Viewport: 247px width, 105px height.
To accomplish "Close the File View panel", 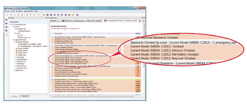I will tap(48, 18).
